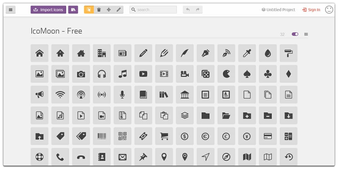Screen dimensions: 338x169
Task: Activate the Edit pencil tool
Action: pos(119,10)
